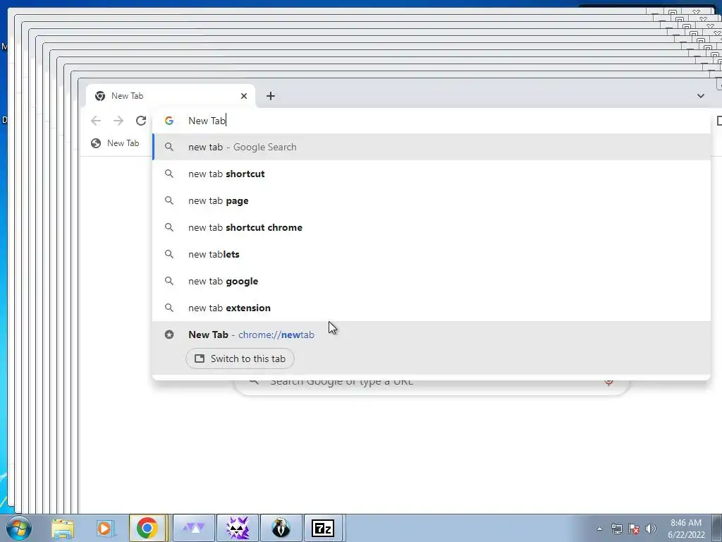The width and height of the screenshot is (722, 542).
Task: Open the New Tab bookmark in bookmarks bar
Action: 115,143
